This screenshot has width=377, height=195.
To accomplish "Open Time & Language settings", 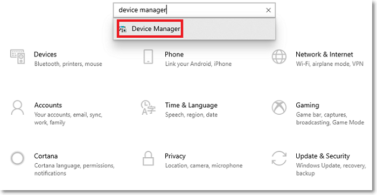I will [191, 106].
